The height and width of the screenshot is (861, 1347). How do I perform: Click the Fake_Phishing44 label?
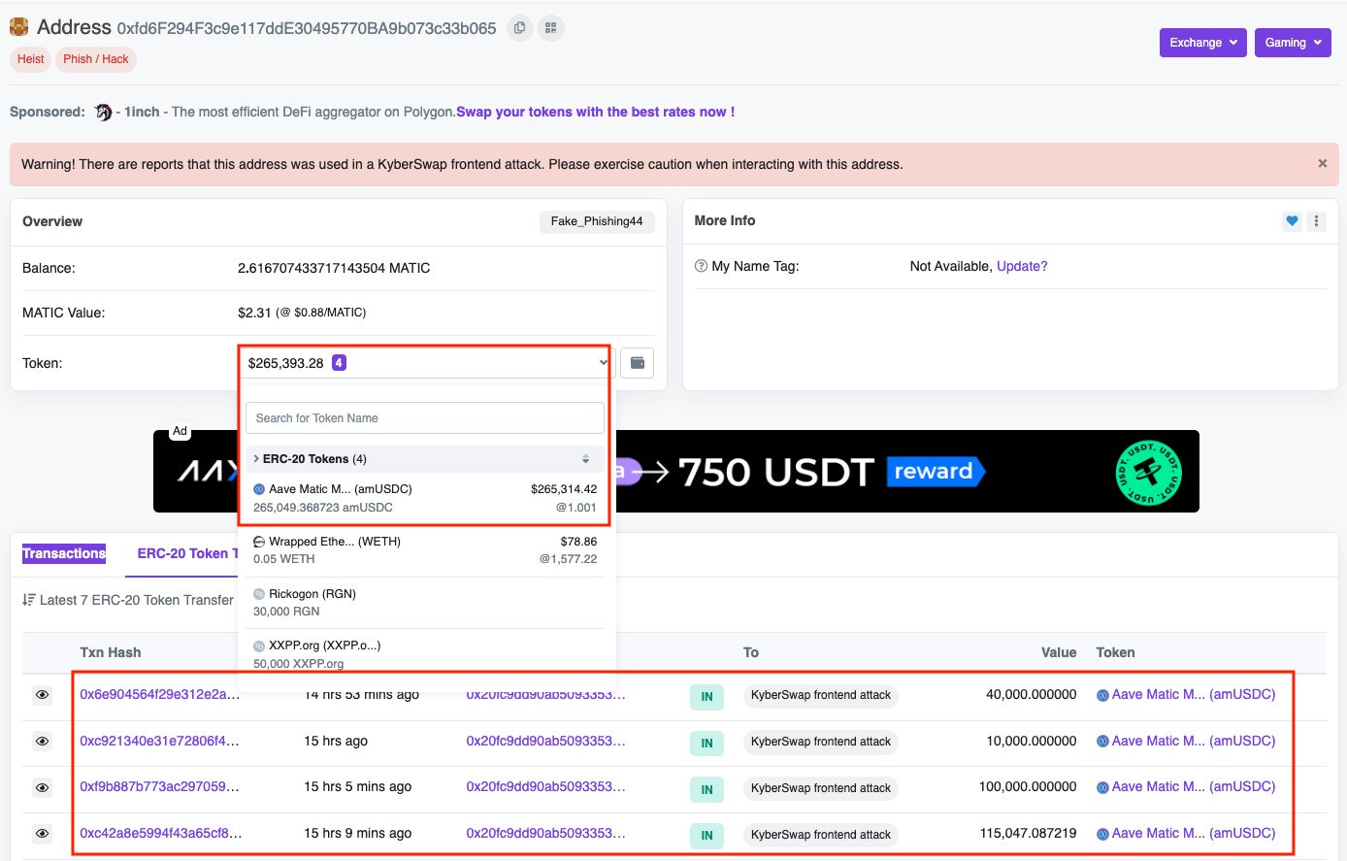(x=597, y=221)
